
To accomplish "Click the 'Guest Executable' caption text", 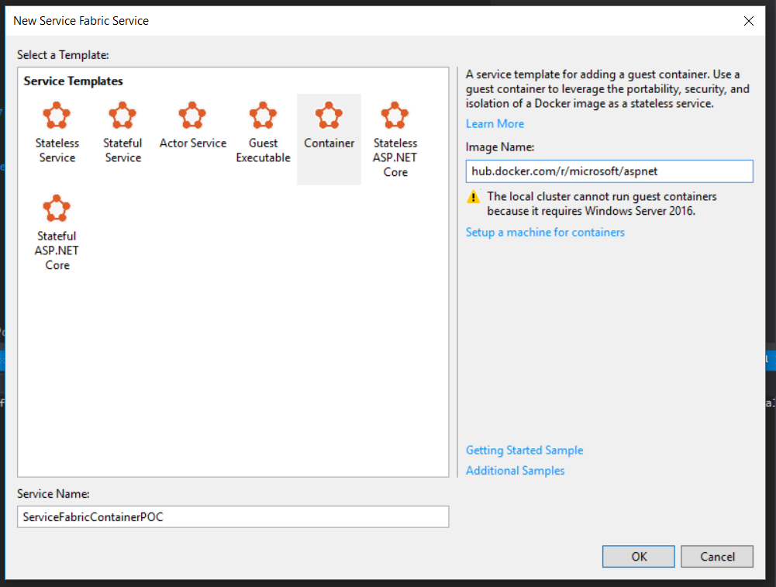I will coord(264,150).
